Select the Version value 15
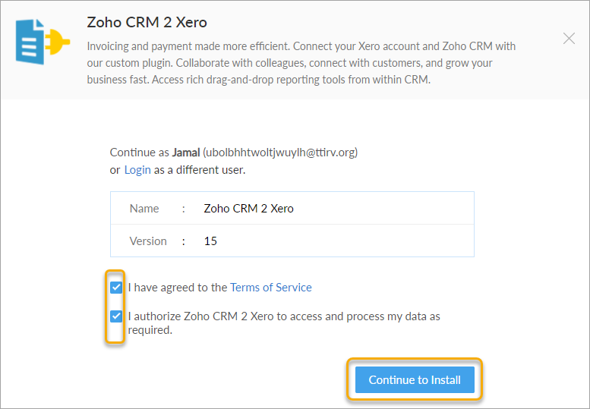590x409 pixels. [x=210, y=241]
